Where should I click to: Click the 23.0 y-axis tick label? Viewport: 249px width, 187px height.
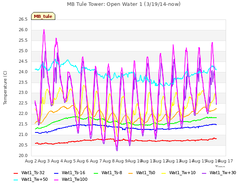[23, 93]
